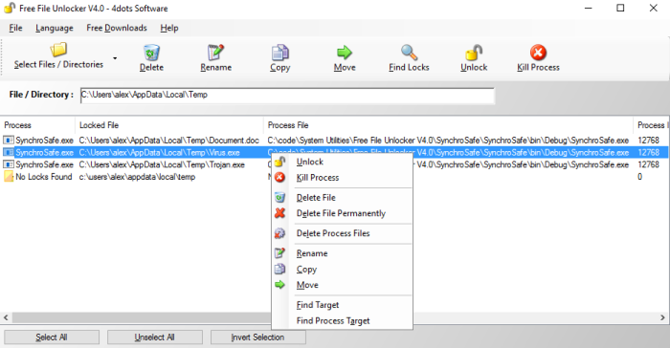Click the Rename toolbar icon
Image resolution: width=670 pixels, height=348 pixels.
point(216,53)
